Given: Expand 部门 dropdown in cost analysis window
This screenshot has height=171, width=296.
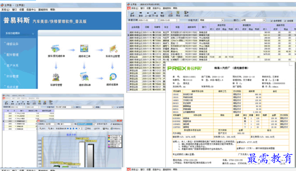Looking at the screenshot, I should point(264,20).
